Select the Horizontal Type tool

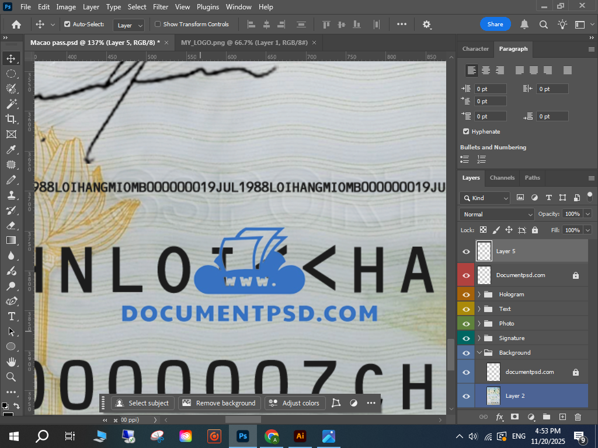coord(11,316)
